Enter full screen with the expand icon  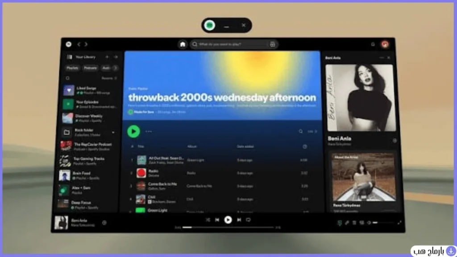pyautogui.click(x=399, y=223)
